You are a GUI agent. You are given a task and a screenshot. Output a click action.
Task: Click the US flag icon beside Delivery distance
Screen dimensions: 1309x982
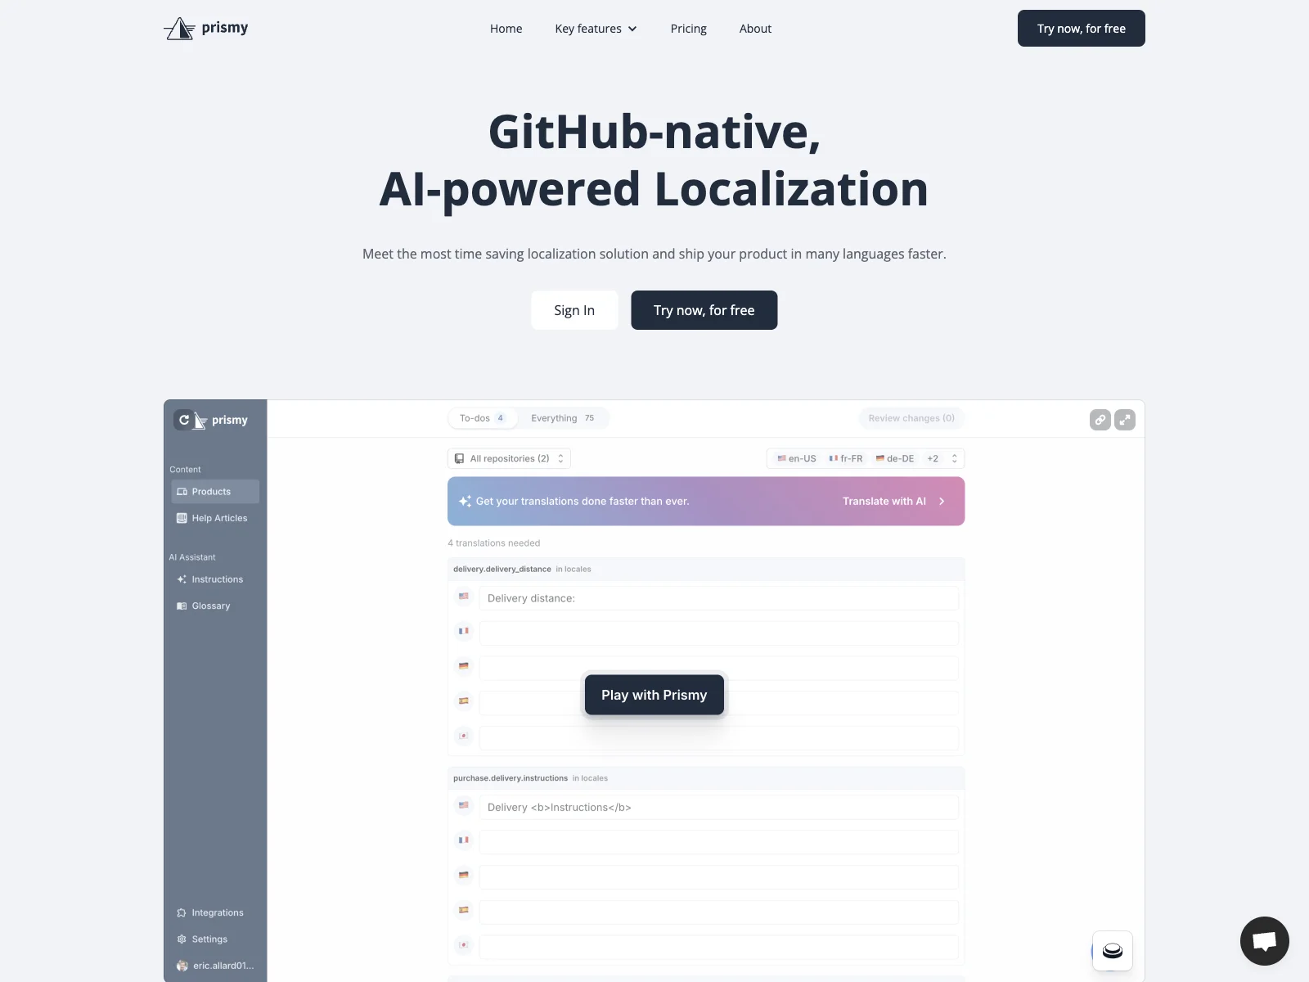point(464,596)
